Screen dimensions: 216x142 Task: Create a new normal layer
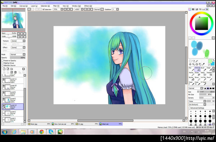(4, 69)
